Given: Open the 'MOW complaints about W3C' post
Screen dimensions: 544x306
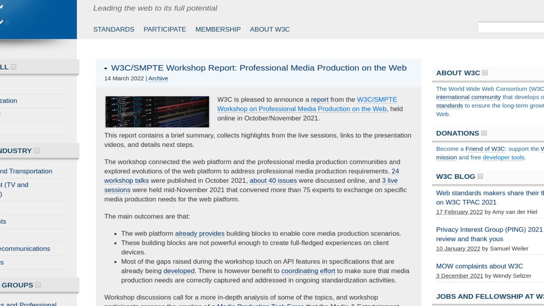Looking at the screenshot, I should click(480, 266).
